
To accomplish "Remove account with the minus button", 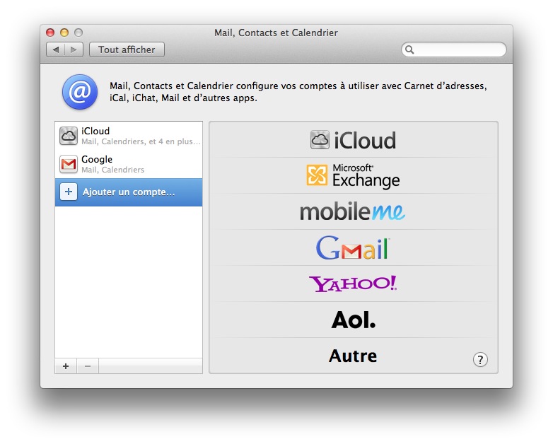I will point(88,366).
